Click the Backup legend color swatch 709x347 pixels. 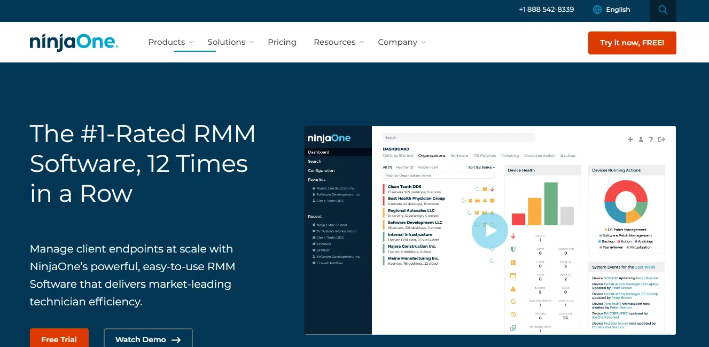(599, 241)
